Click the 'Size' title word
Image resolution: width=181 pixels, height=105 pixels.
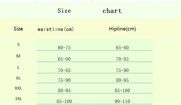point(64,11)
